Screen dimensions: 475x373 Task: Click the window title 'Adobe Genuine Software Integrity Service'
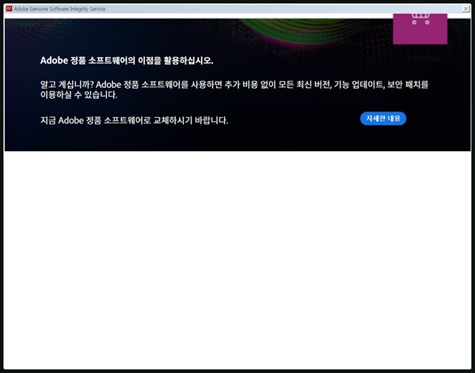click(59, 9)
